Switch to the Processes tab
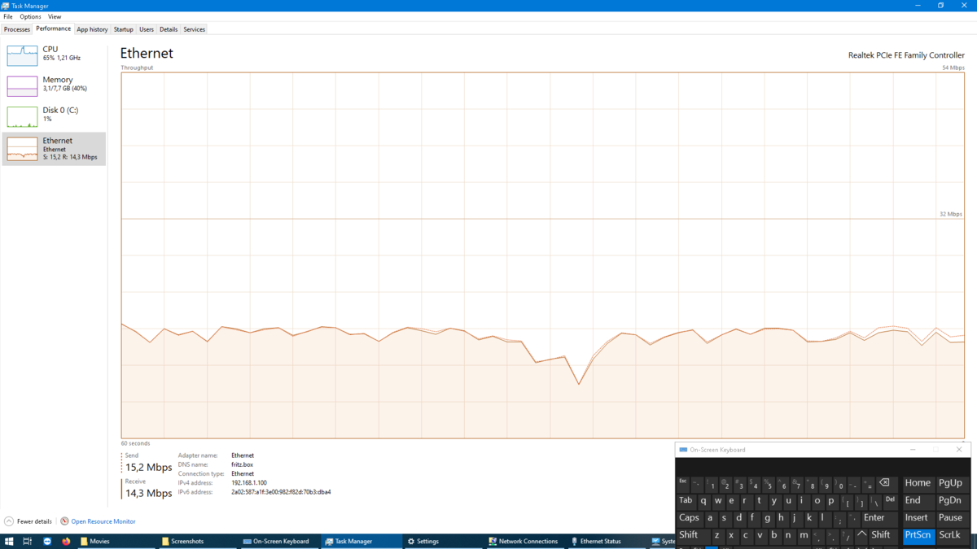Viewport: 977px width, 549px height. coord(16,28)
